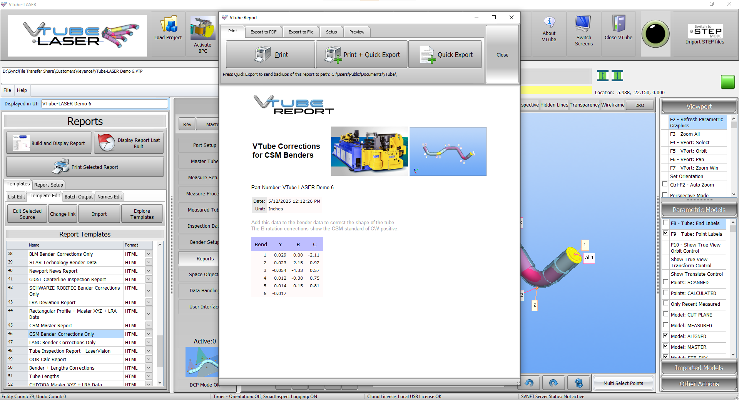Click the Activate BPC icon

tap(202, 28)
